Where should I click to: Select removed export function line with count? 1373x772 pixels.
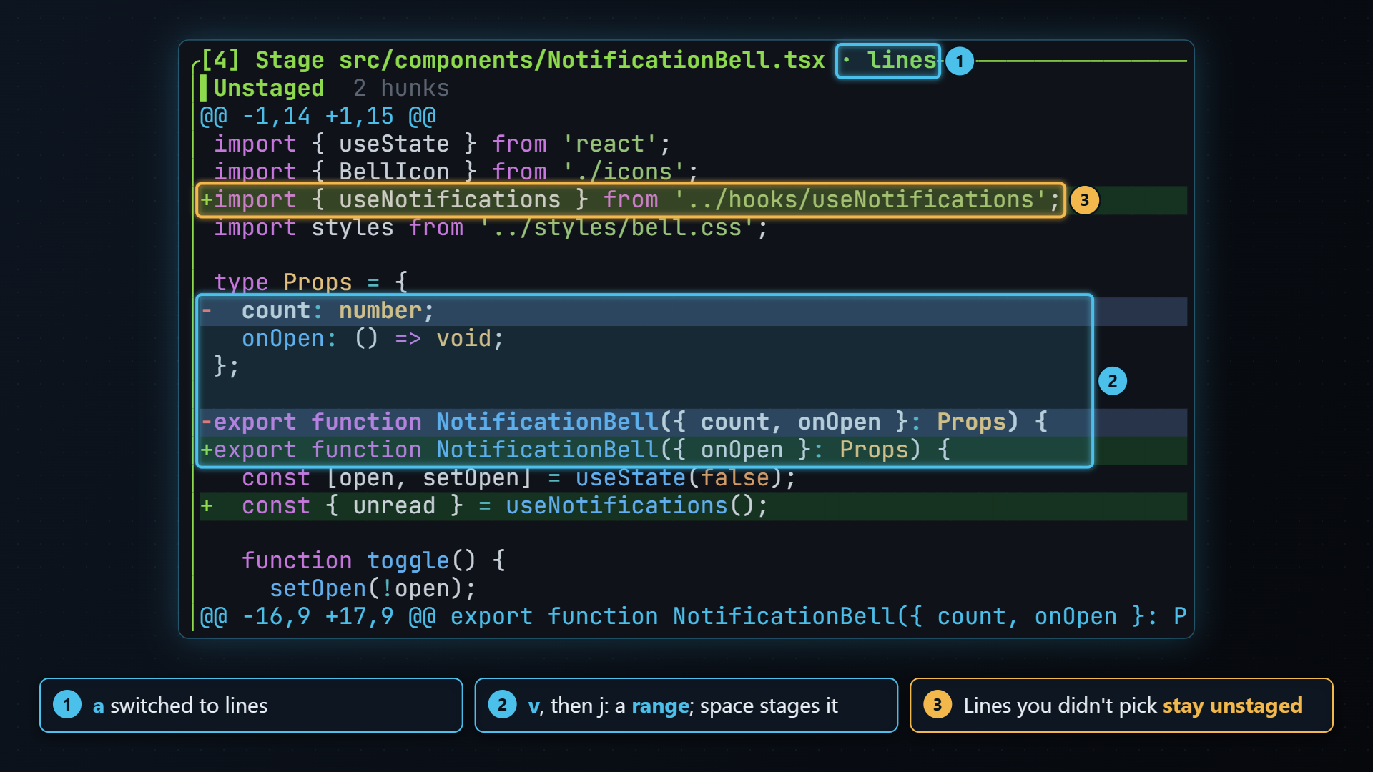coord(693,422)
